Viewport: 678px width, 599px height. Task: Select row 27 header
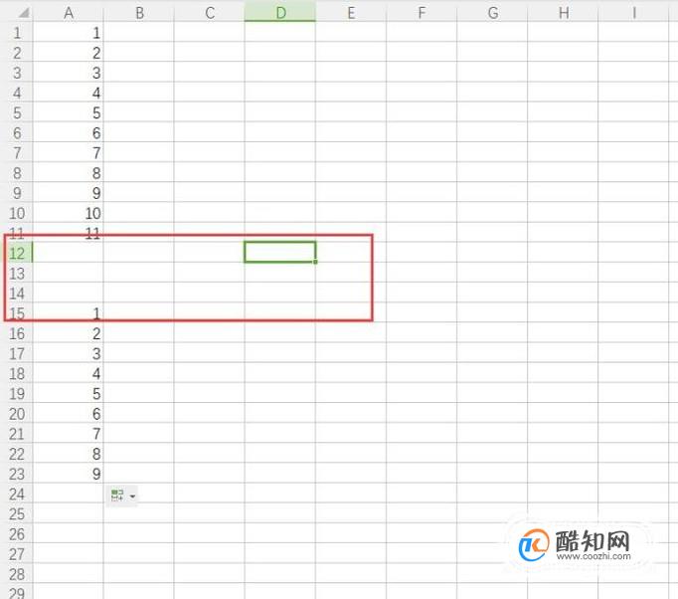coord(17,554)
